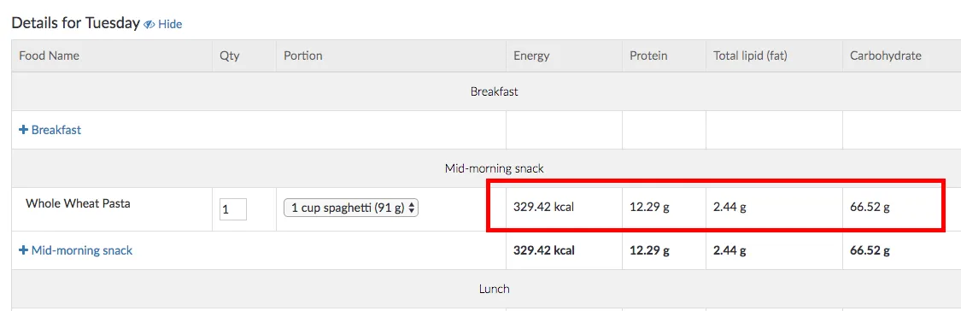Click the Energy column header
This screenshot has height=311, width=961.
[x=531, y=56]
